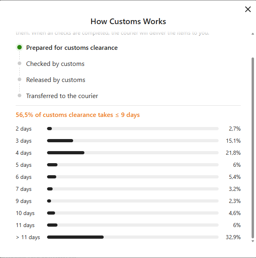Image resolution: width=256 pixels, height=258 pixels.
Task: Click the 56,5% customs clearance headline
Action: 78,115
